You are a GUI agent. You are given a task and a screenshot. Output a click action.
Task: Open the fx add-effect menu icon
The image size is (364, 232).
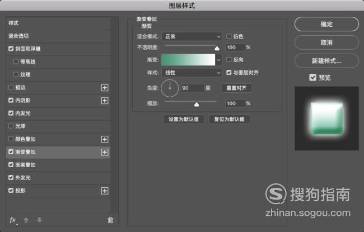pyautogui.click(x=13, y=220)
